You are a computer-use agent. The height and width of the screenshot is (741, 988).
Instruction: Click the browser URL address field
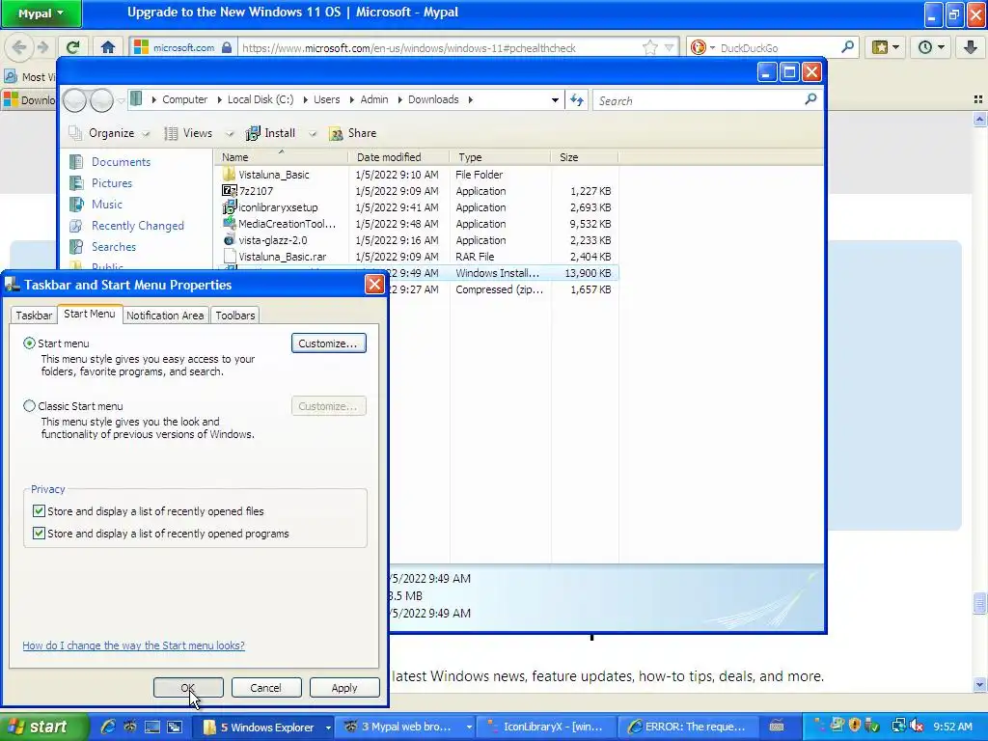[x=439, y=48]
